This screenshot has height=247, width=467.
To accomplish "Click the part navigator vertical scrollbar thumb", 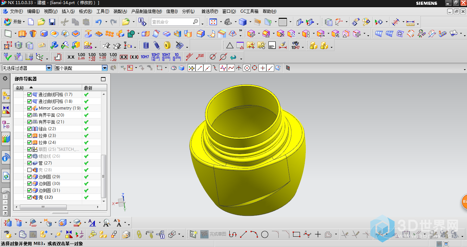I will (104, 176).
